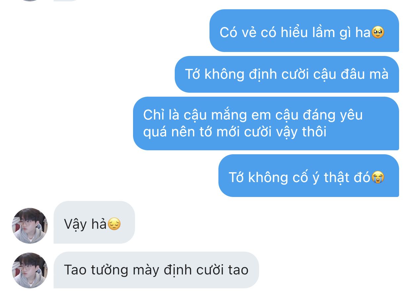Click the pleading face emoji in first message
Viewport: 411px width, 291px height.
(378, 32)
